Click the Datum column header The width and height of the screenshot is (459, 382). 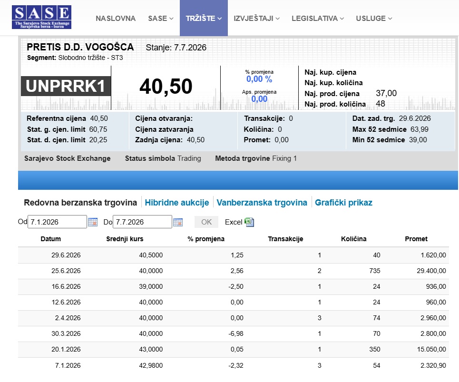pos(50,239)
